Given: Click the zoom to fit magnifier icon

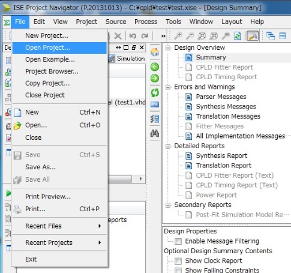Looking at the screenshot, I should [202, 36].
